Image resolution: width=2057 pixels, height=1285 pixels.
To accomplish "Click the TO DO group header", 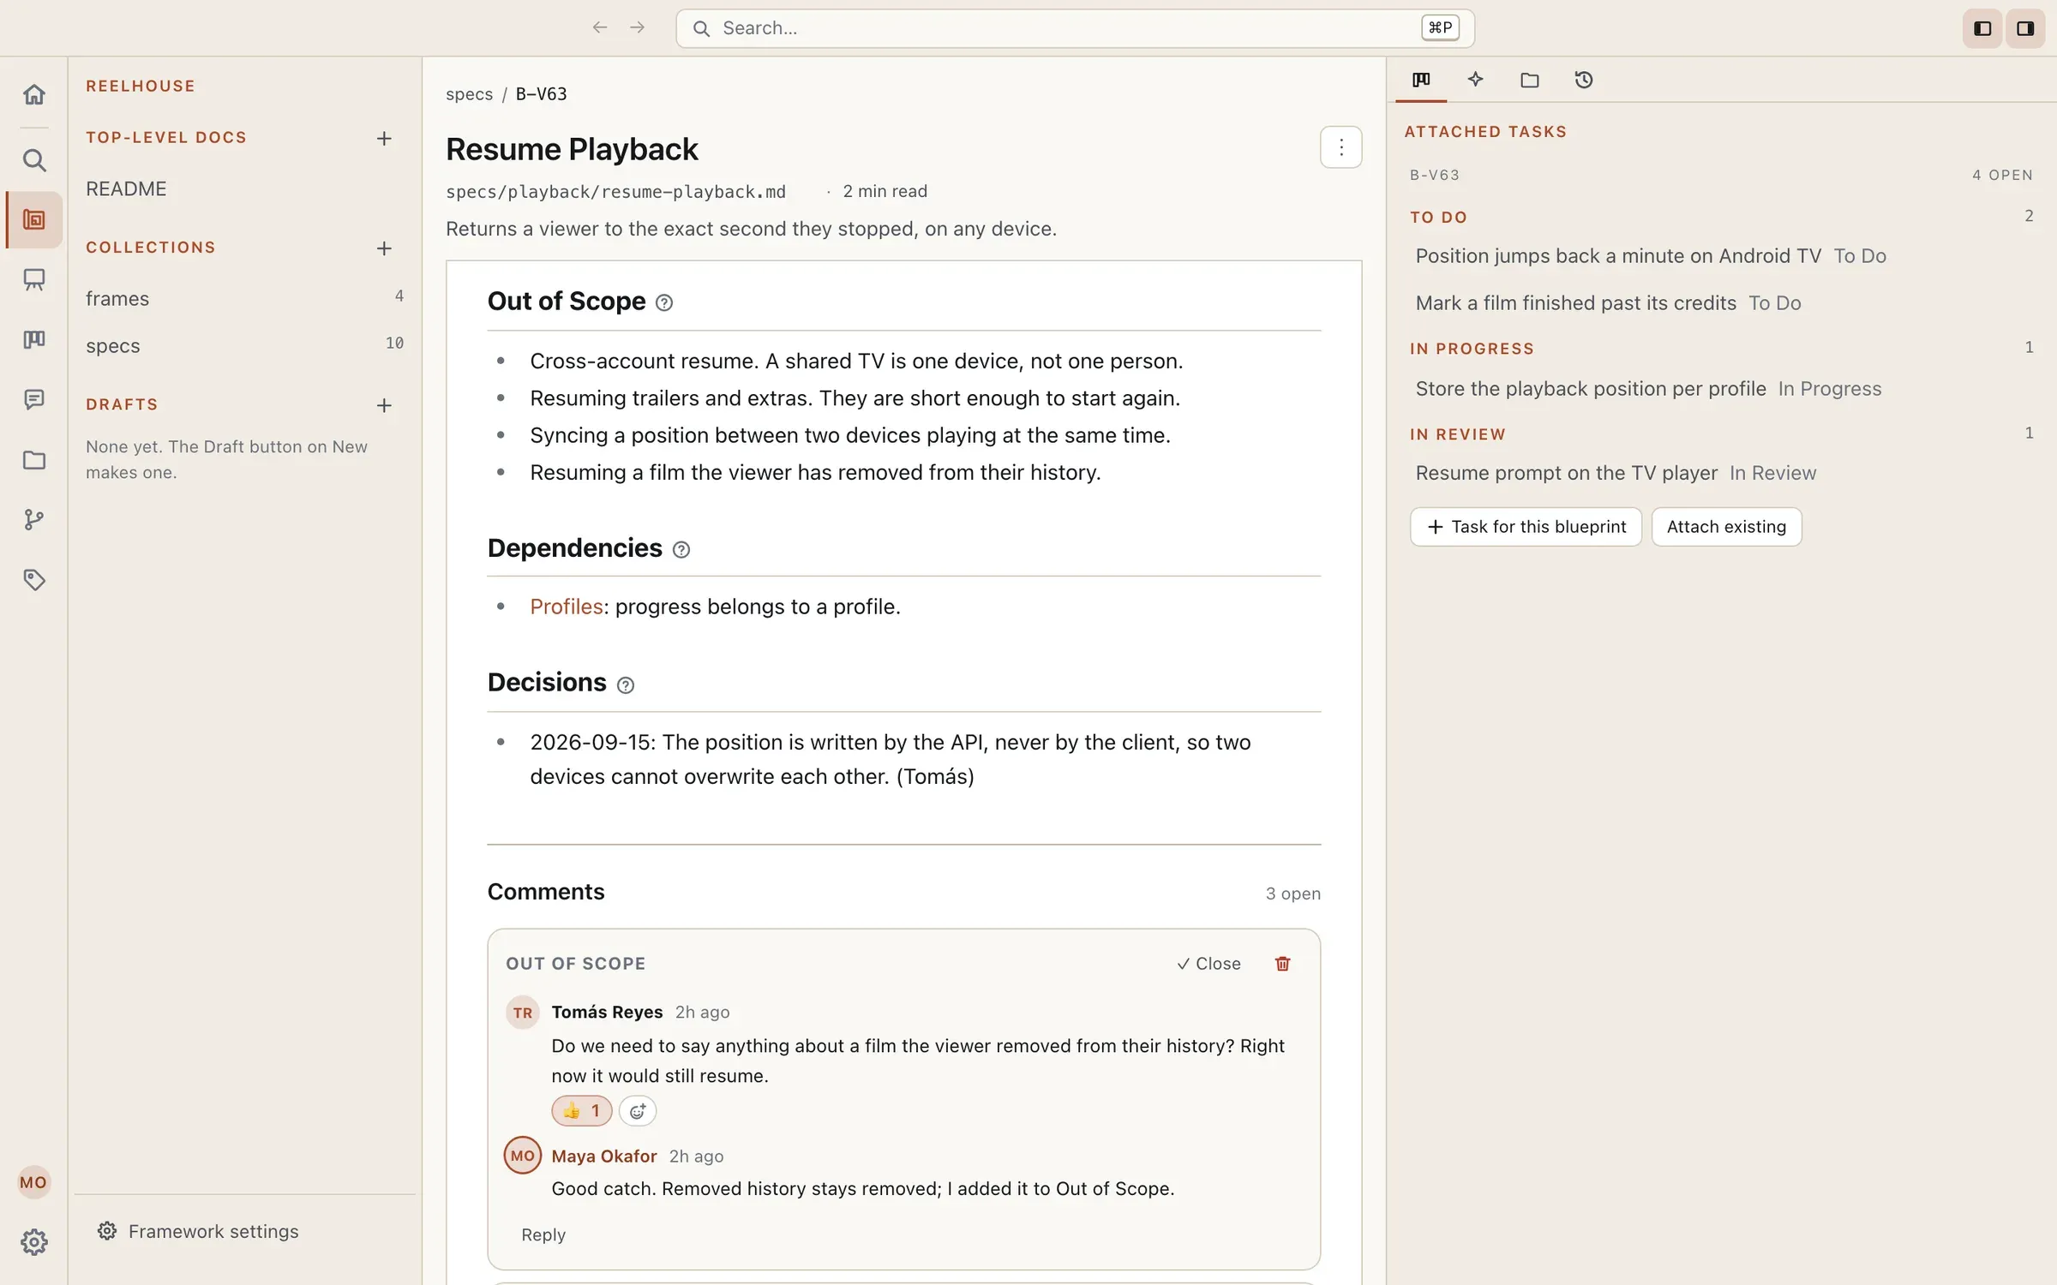I will pyautogui.click(x=1439, y=218).
